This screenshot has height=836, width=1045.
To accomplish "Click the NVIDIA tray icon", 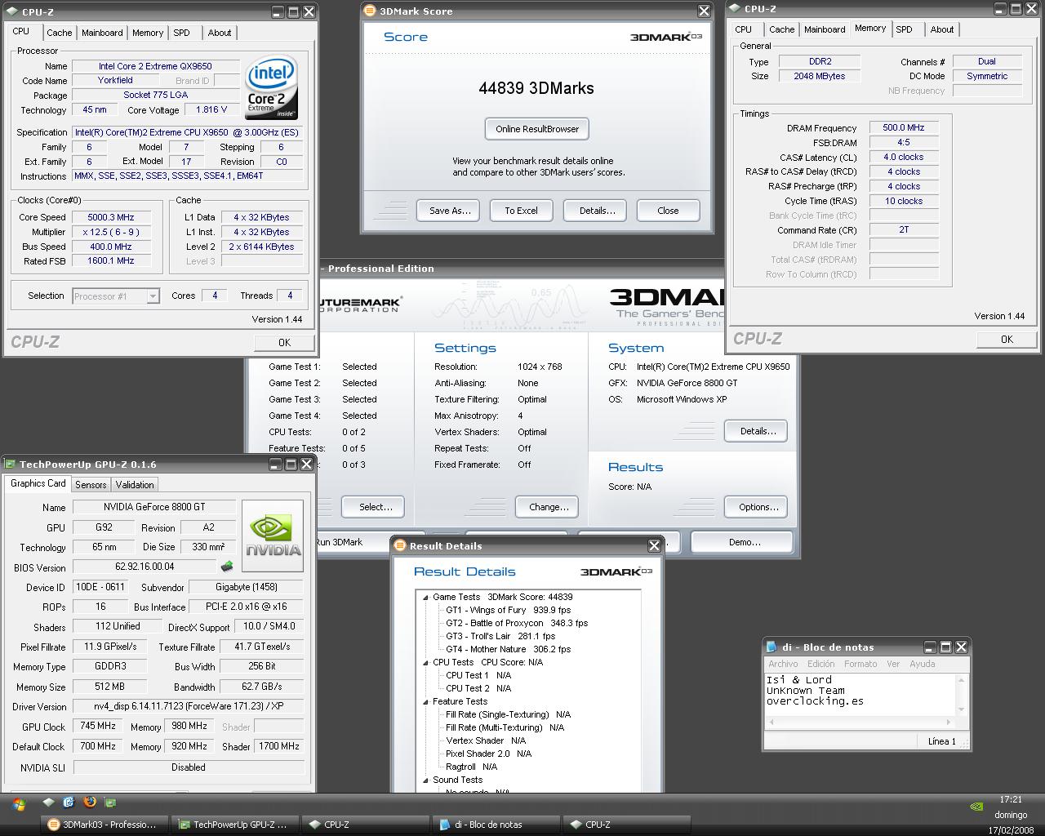I will pyautogui.click(x=976, y=806).
